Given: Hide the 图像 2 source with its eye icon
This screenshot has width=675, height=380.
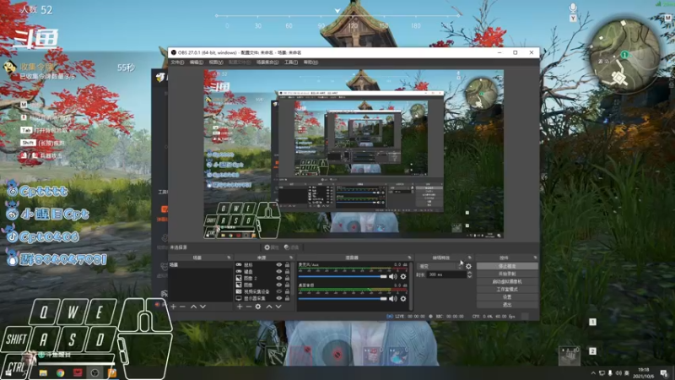Looking at the screenshot, I should coord(279,279).
